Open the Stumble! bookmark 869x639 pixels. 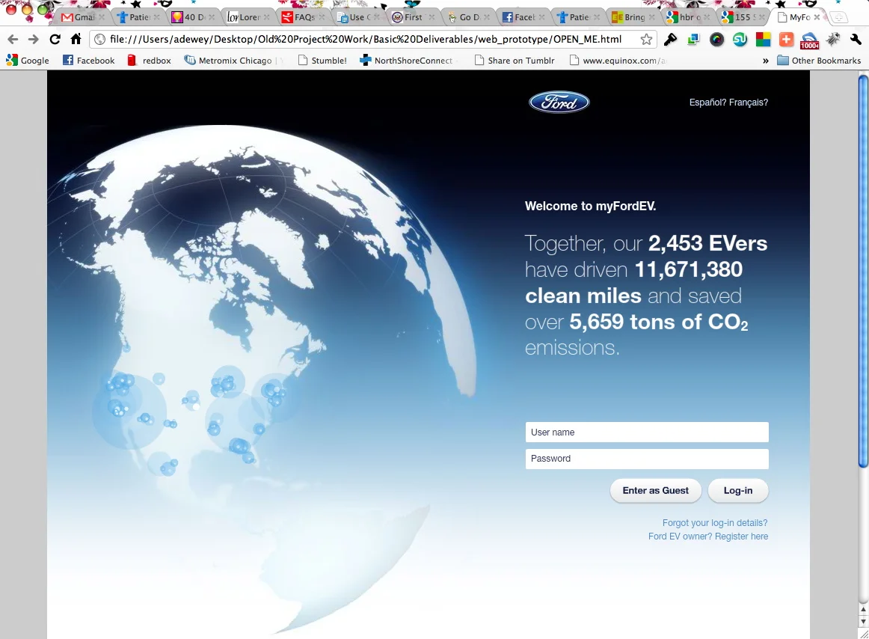point(322,61)
